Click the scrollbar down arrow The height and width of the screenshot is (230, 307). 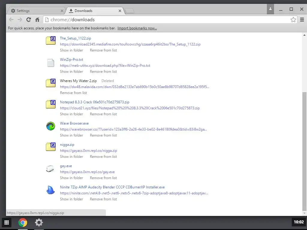304,213
